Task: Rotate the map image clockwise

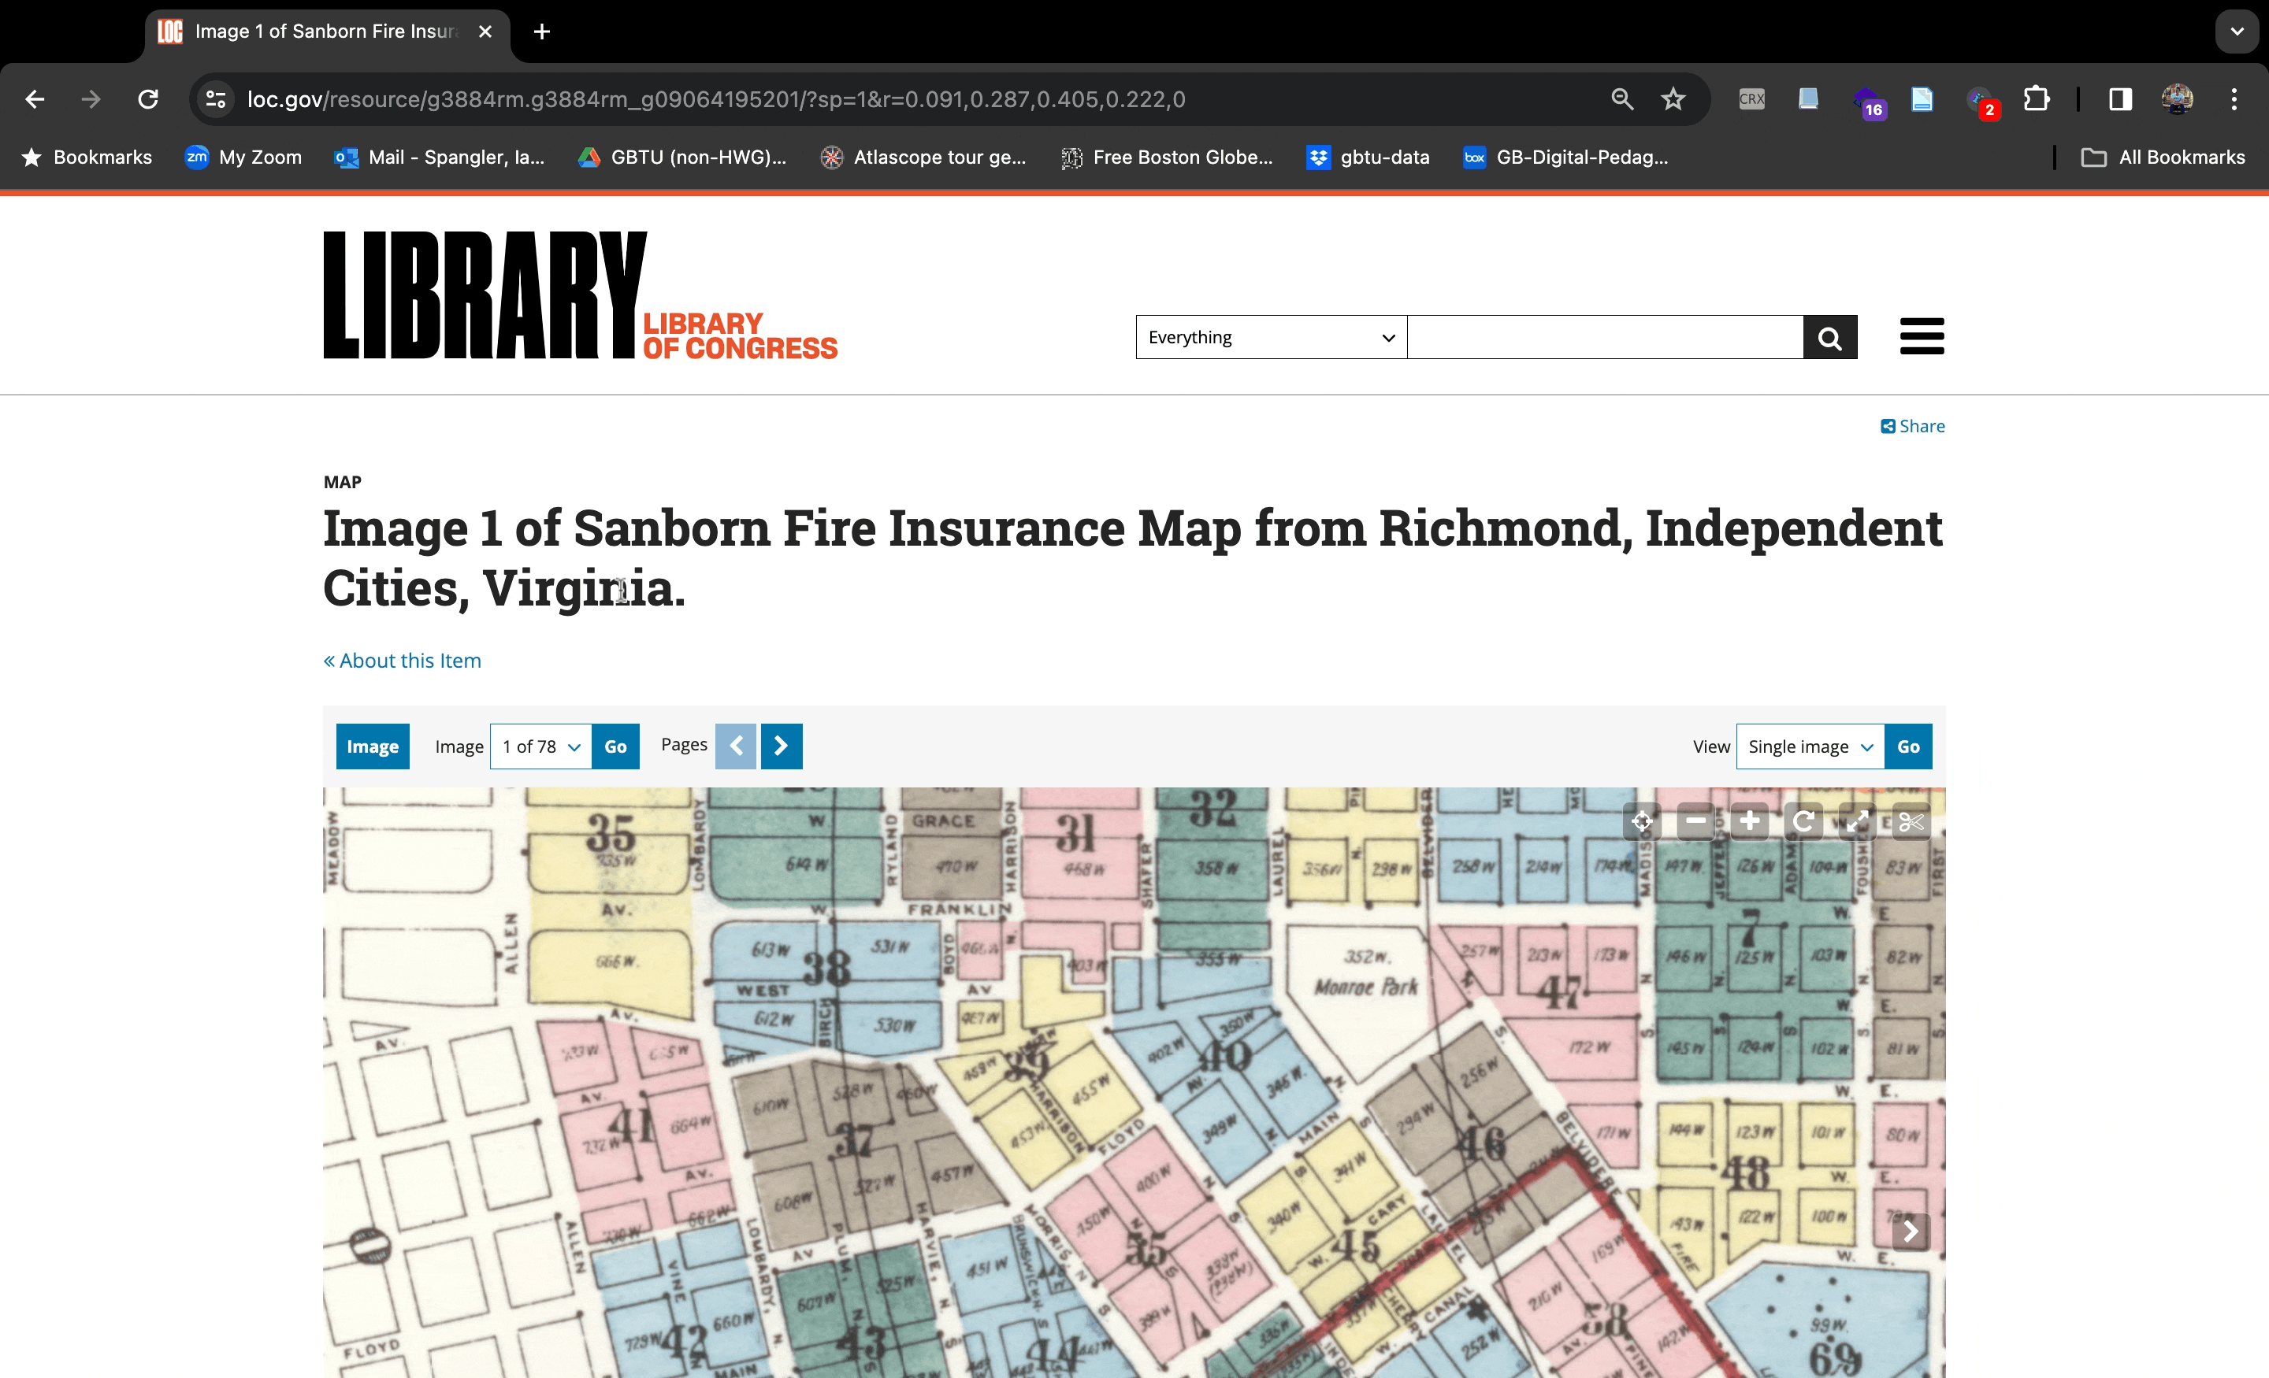Action: [x=1803, y=821]
